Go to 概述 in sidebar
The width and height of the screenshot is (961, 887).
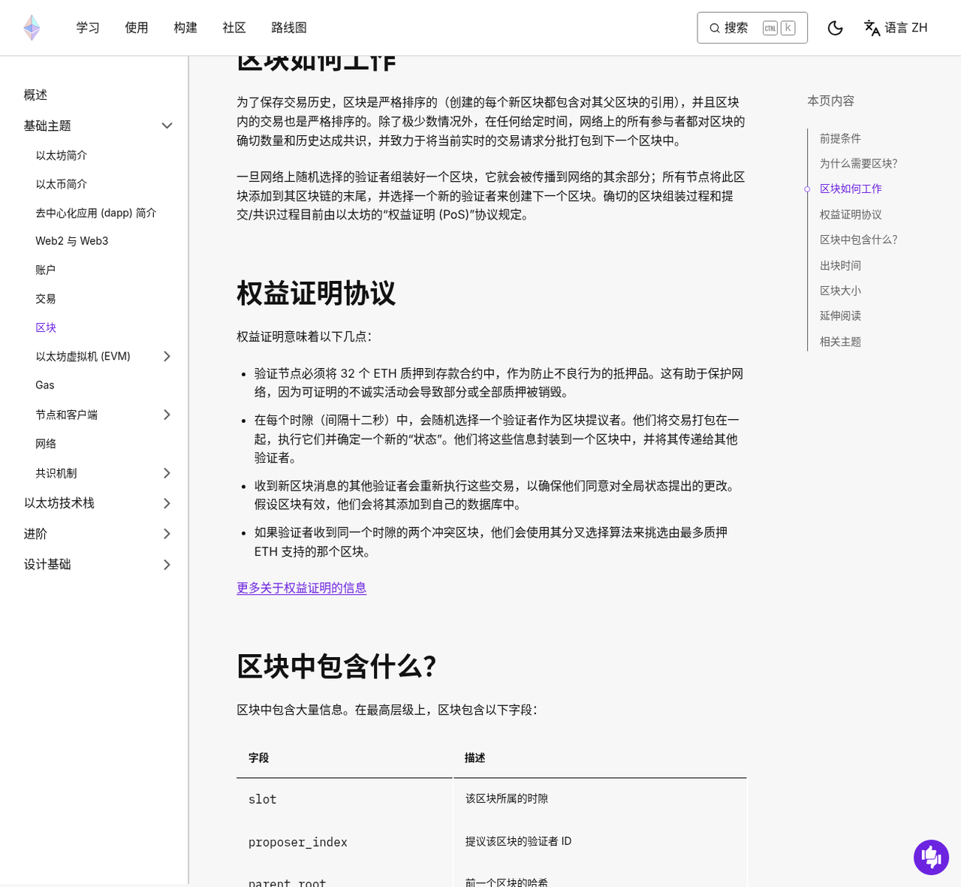(x=35, y=95)
